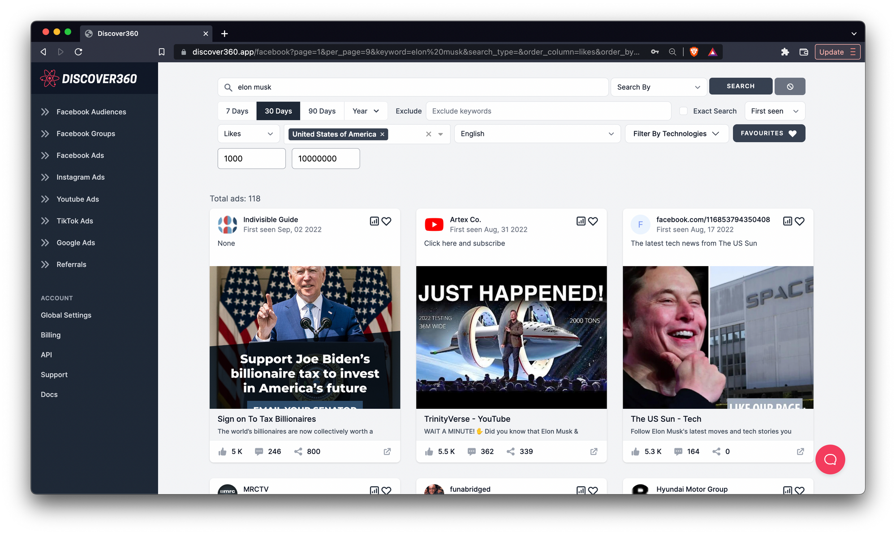
Task: Click the comments icon showing 362
Action: coord(471,452)
